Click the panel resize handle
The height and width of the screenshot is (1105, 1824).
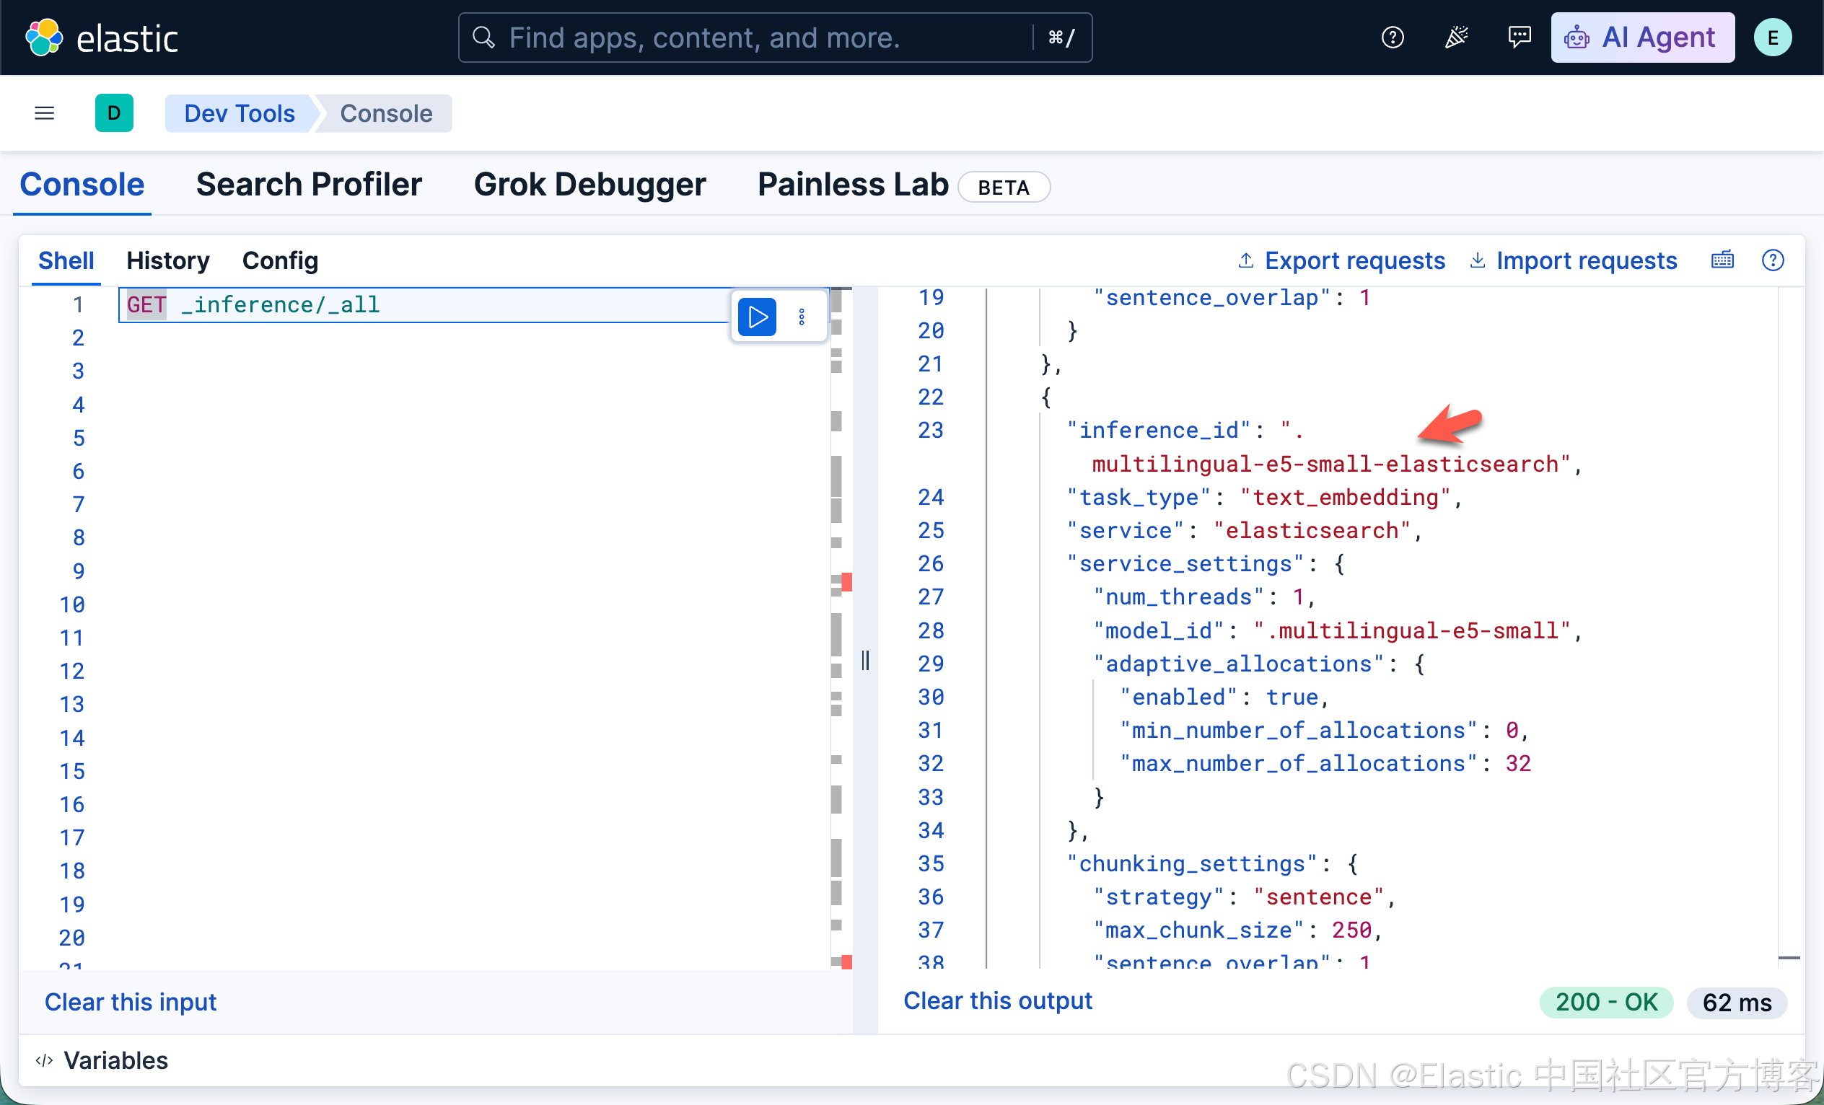point(865,660)
